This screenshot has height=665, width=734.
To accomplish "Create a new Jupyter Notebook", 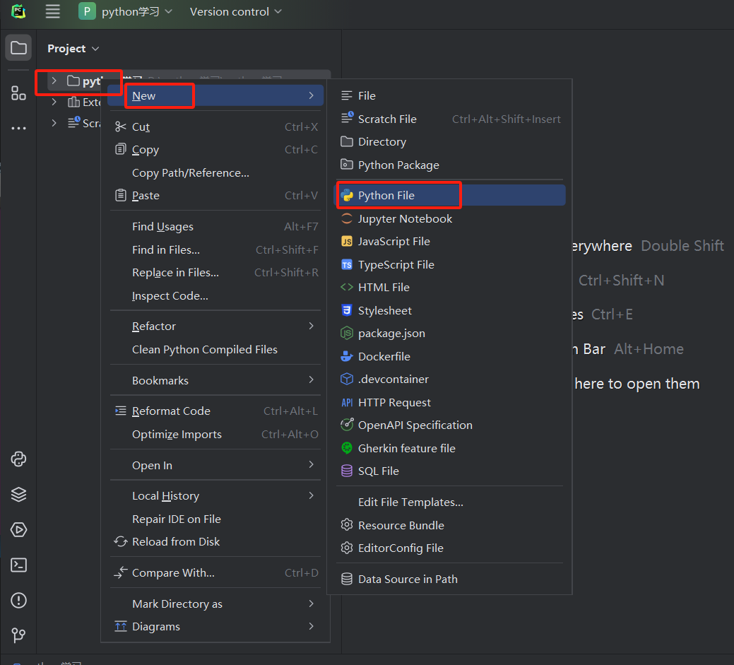I will (450, 218).
